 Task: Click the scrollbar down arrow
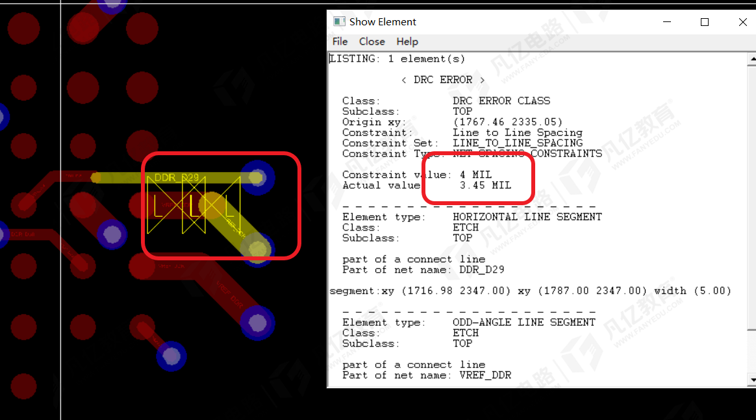[x=752, y=380]
